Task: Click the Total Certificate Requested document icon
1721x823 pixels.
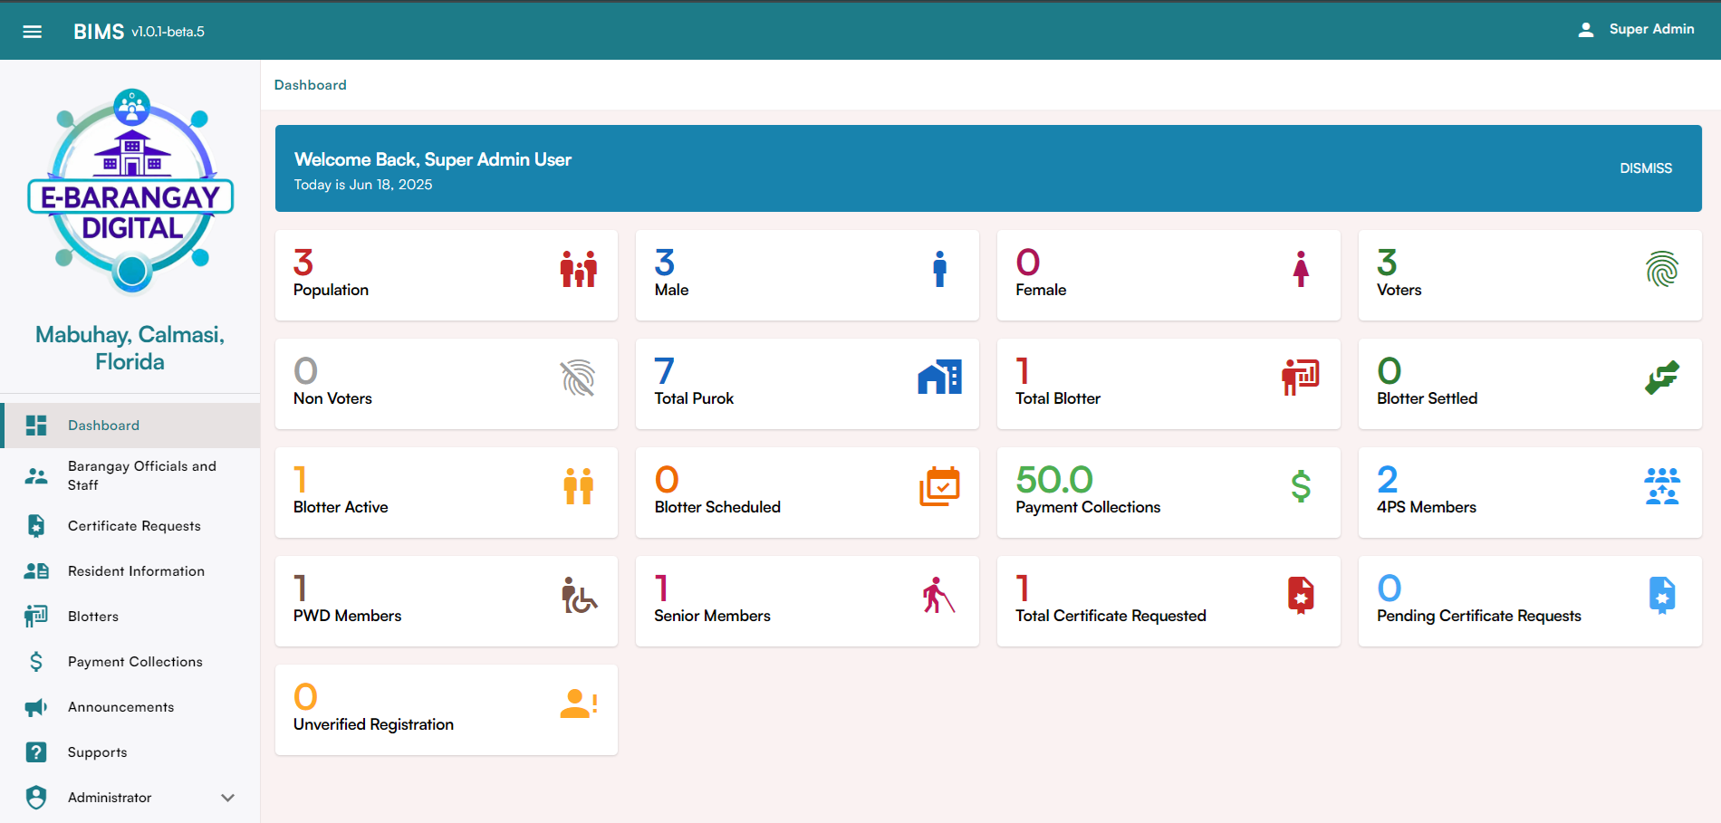Action: click(1301, 595)
